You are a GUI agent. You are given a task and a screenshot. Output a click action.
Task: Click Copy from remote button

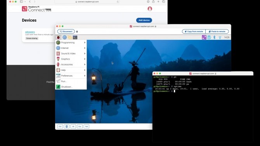point(194,31)
